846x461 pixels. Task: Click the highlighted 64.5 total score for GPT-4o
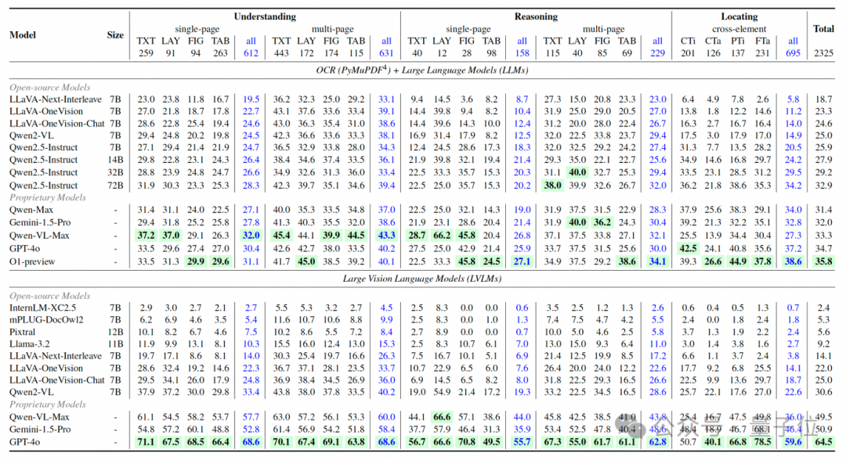pos(823,442)
